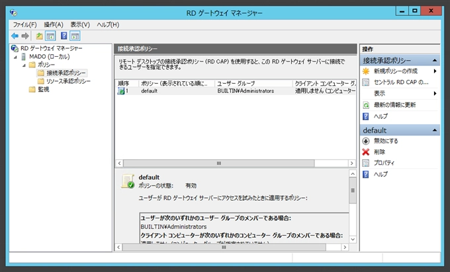Click the 監視 folder icon
Viewport: 450px width, 272px height.
click(x=32, y=90)
